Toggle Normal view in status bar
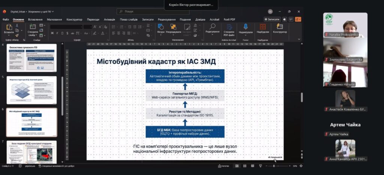Screen dimensions: 384x175 click(237, 166)
